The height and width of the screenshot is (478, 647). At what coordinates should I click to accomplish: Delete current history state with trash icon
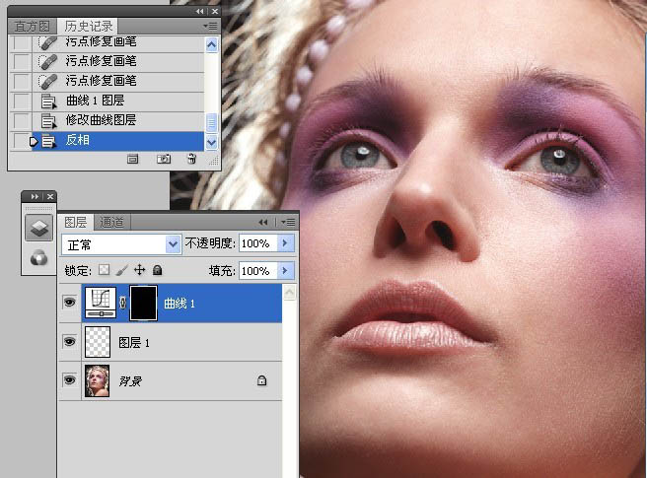click(x=192, y=159)
